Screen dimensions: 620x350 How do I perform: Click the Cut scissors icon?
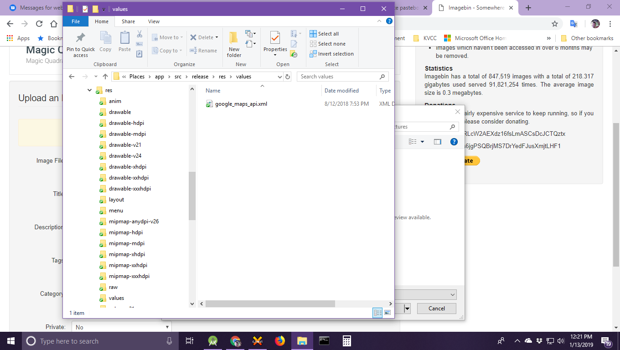tap(139, 34)
